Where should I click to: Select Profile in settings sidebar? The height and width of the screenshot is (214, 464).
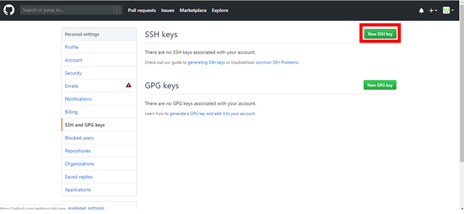[99, 47]
